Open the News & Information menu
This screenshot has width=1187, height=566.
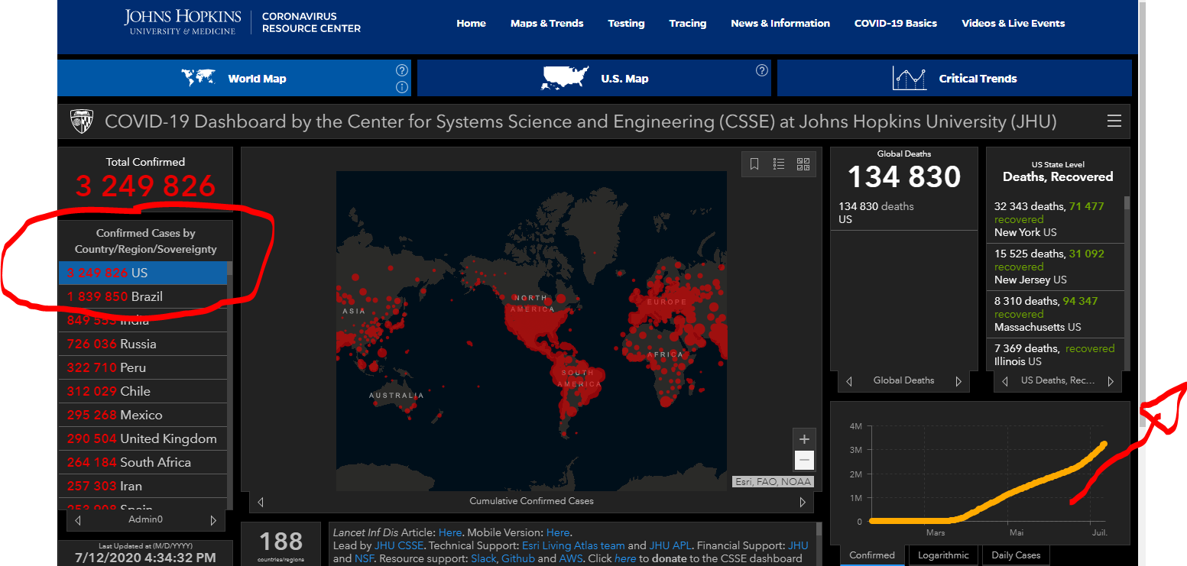click(780, 23)
